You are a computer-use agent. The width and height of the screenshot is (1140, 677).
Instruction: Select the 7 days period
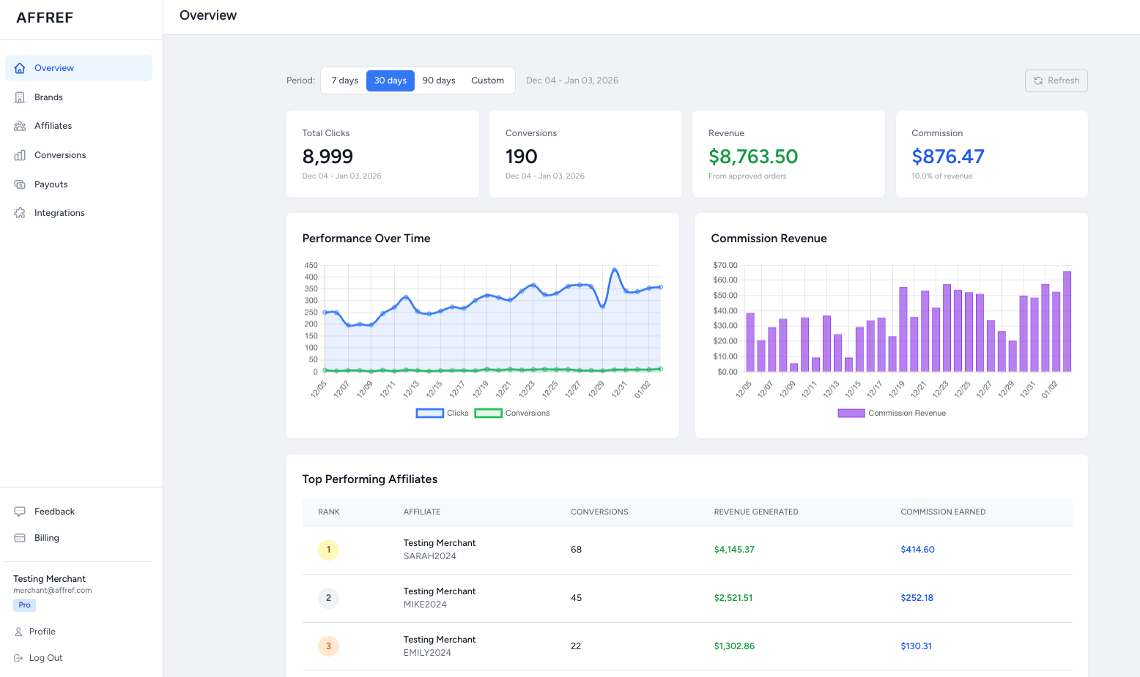(344, 81)
